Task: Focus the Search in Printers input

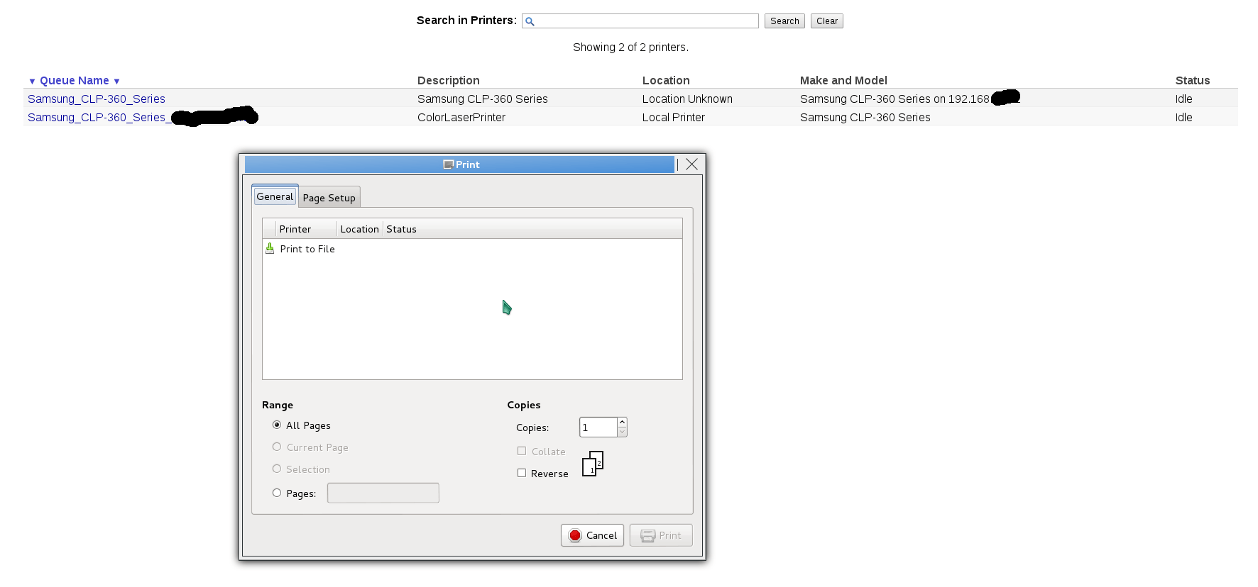Action: pos(640,21)
